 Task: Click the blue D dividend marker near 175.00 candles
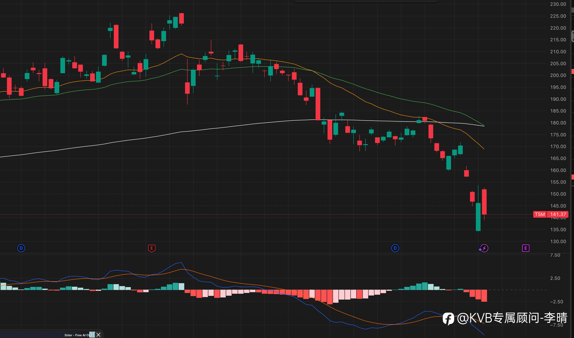pos(395,248)
